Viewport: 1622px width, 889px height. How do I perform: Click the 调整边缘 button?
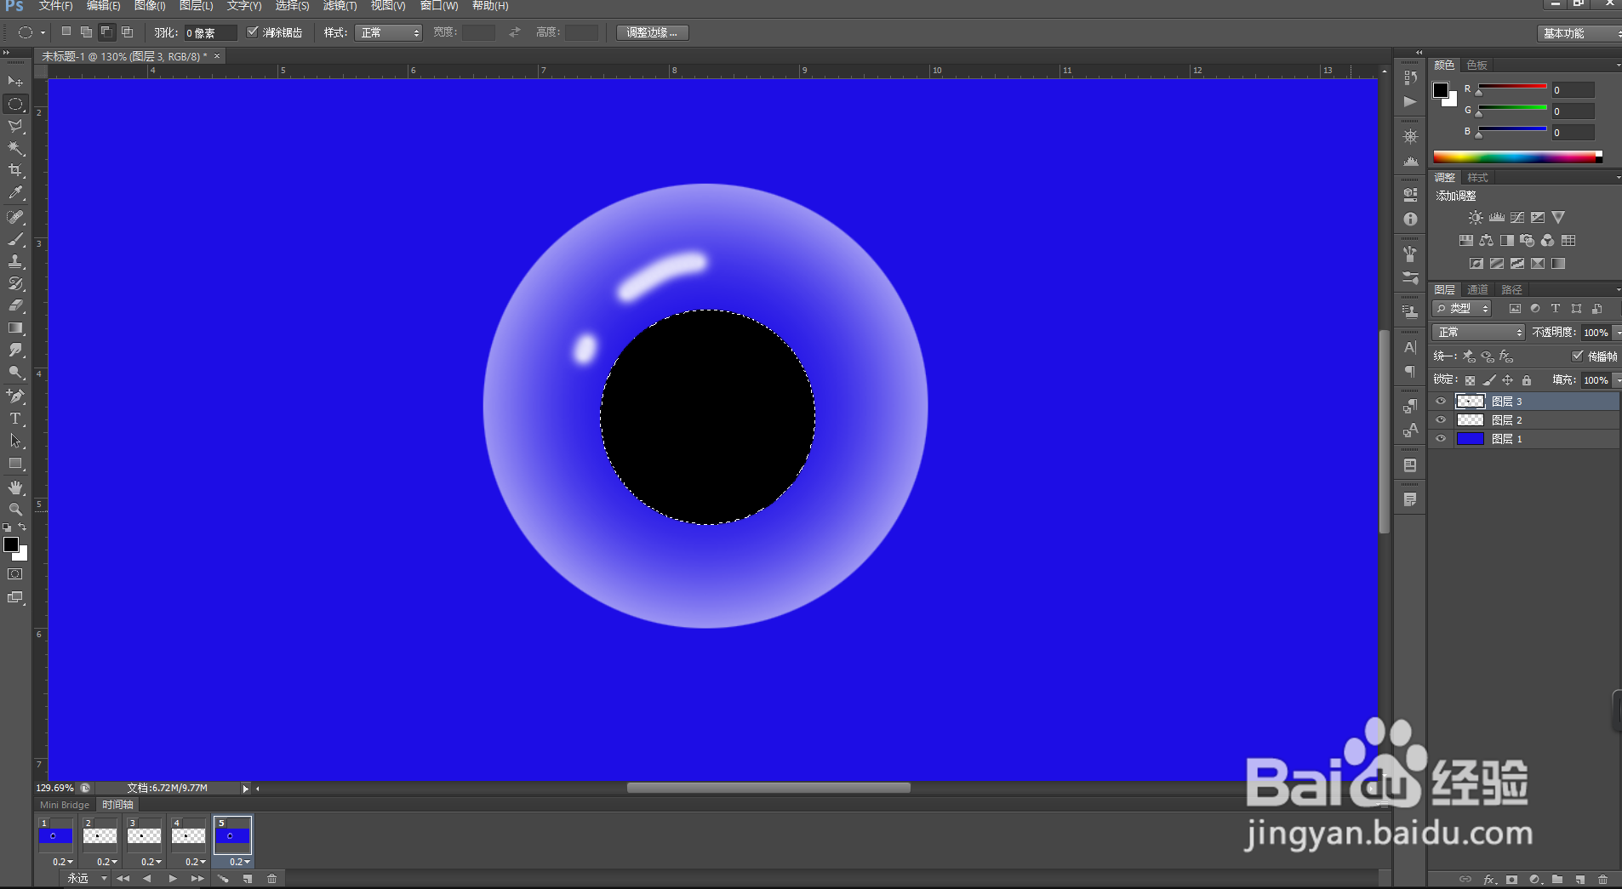coord(652,32)
